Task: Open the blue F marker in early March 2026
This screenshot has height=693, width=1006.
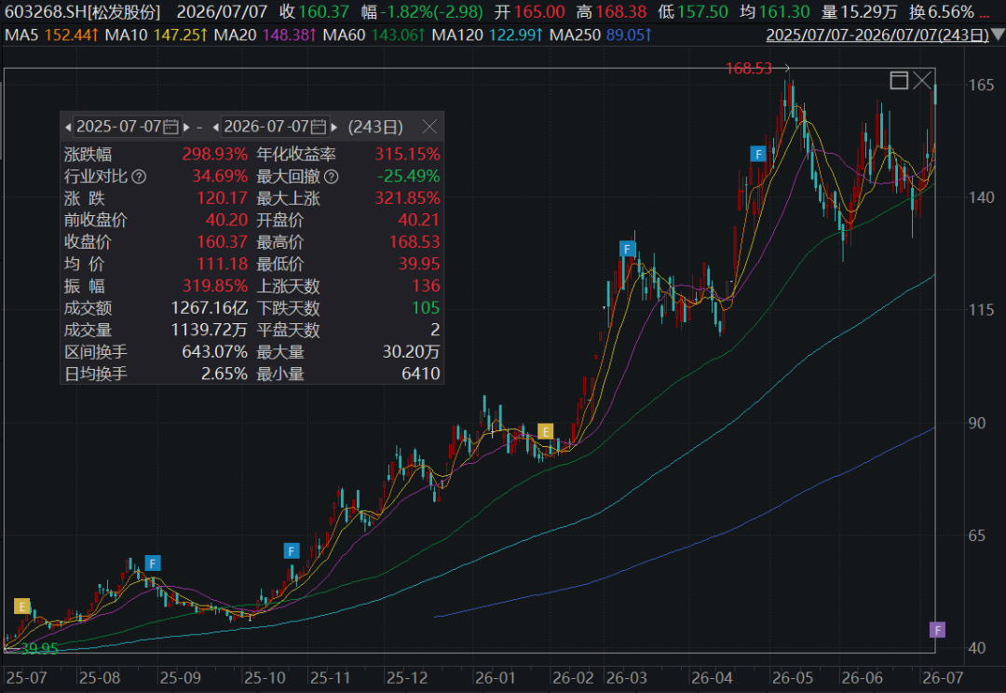Action: click(x=628, y=249)
